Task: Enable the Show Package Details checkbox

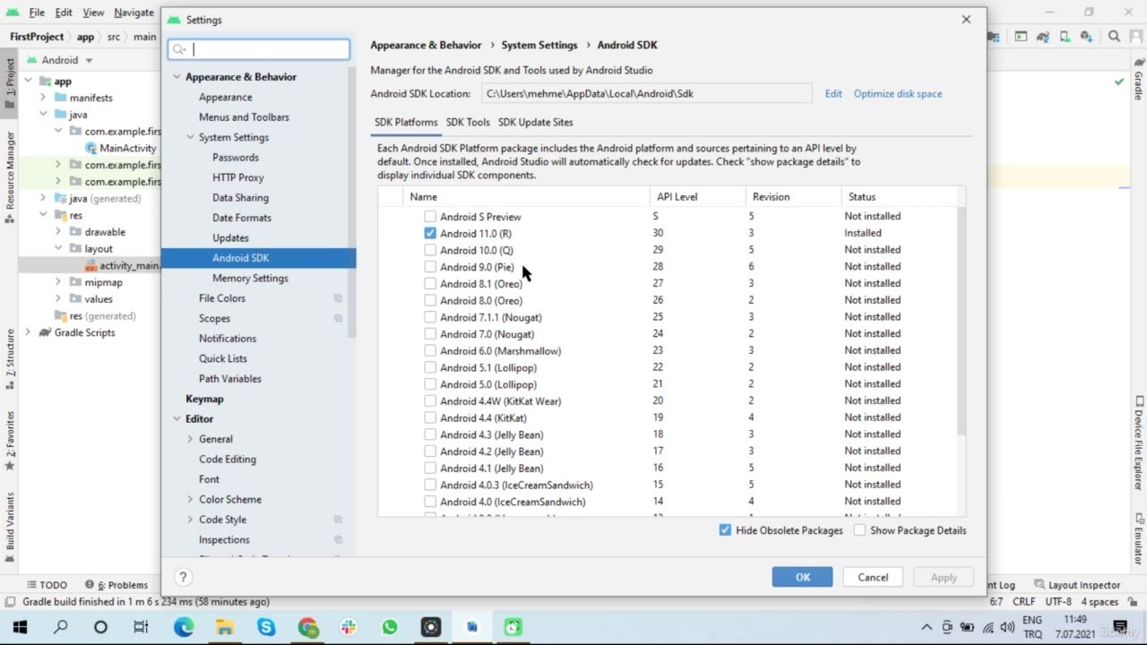Action: click(x=859, y=530)
